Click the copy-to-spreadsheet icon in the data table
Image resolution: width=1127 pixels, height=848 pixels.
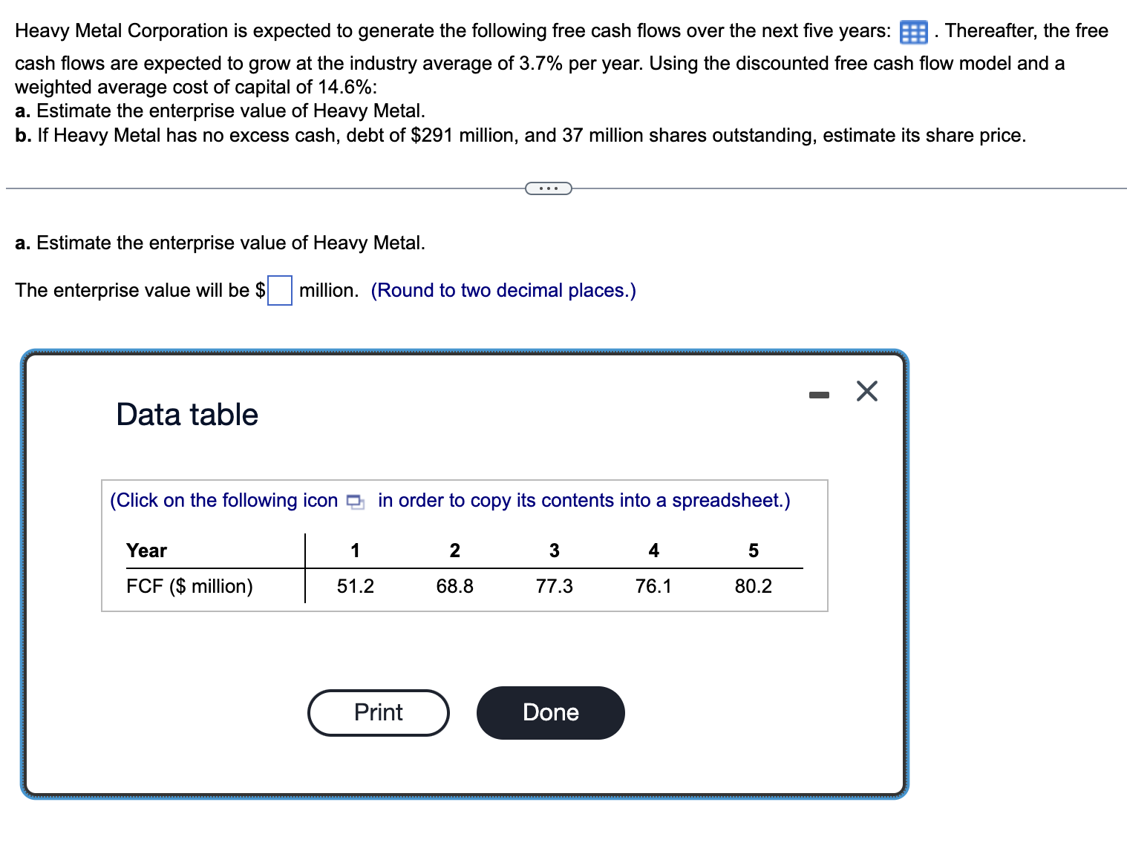coord(356,502)
